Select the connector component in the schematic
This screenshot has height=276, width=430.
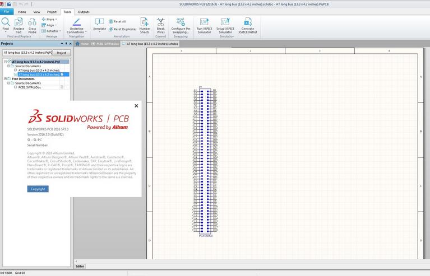tap(205, 161)
